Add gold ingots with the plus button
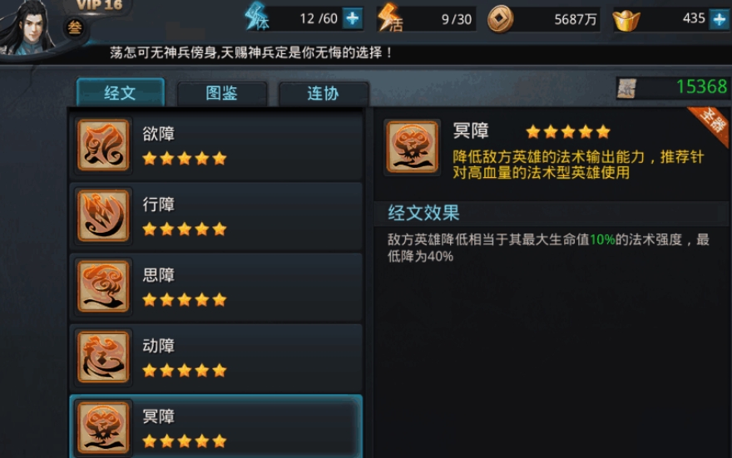The image size is (732, 458). (720, 19)
